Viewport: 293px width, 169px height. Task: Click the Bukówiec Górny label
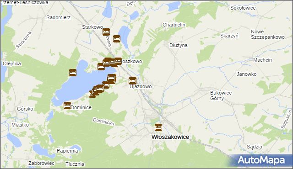221,95
